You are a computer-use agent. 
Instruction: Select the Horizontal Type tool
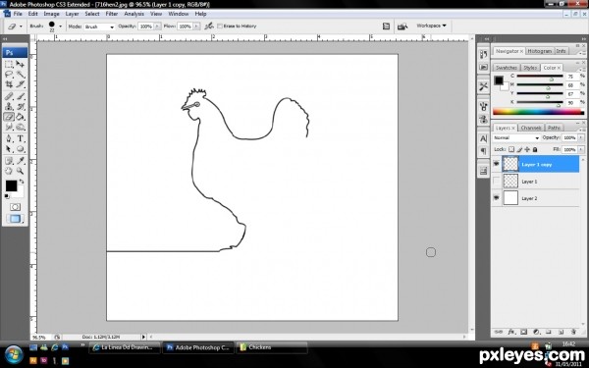(x=21, y=138)
